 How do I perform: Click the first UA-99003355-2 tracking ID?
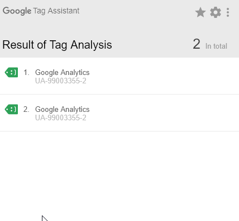pyautogui.click(x=61, y=81)
